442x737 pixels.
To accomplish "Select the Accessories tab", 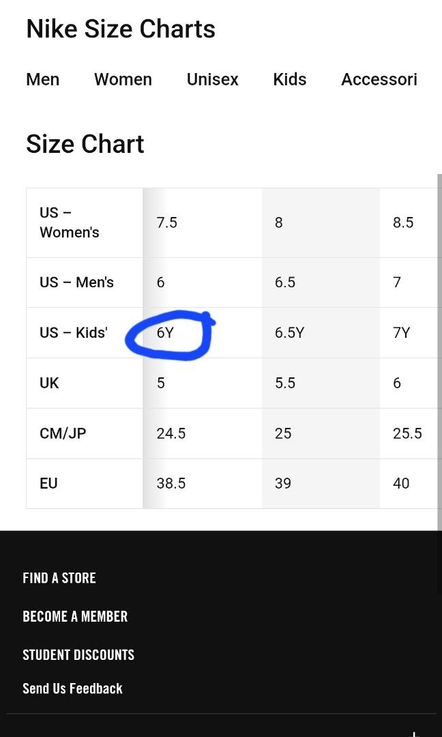I will (379, 79).
